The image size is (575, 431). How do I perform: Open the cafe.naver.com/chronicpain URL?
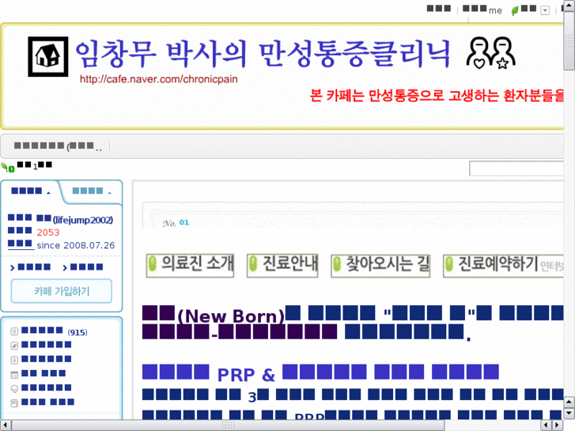coord(159,79)
